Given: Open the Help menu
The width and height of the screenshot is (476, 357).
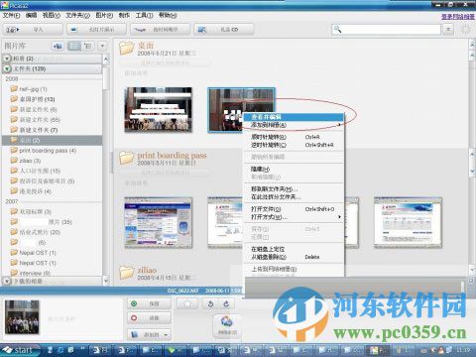Looking at the screenshot, I should 168,15.
